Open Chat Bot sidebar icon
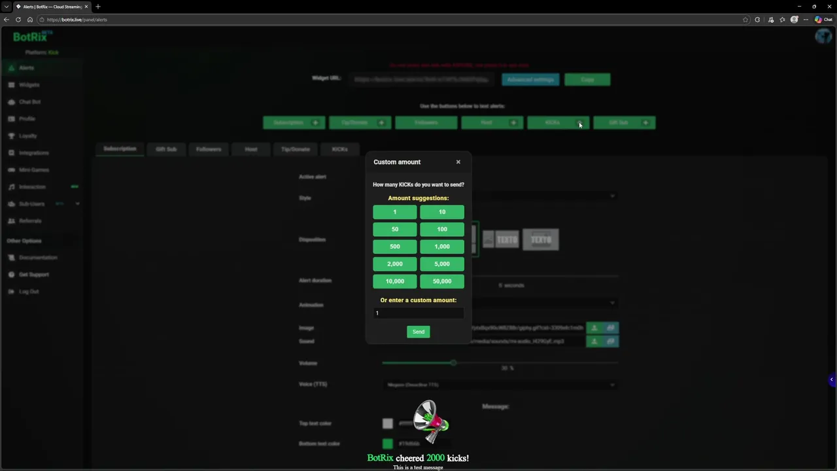This screenshot has height=471, width=837. coord(11,102)
